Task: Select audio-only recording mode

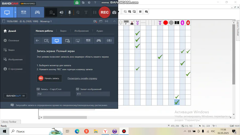Action: point(109,41)
